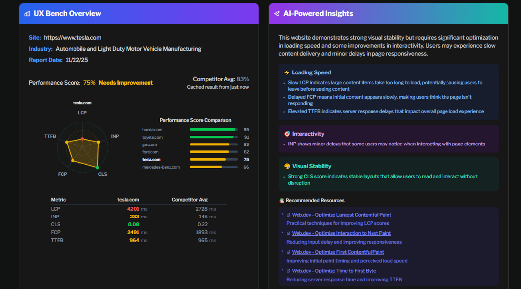Click the bar chart icon beside UX Bench Overview
This screenshot has width=521, height=289.
pyautogui.click(x=27, y=13)
